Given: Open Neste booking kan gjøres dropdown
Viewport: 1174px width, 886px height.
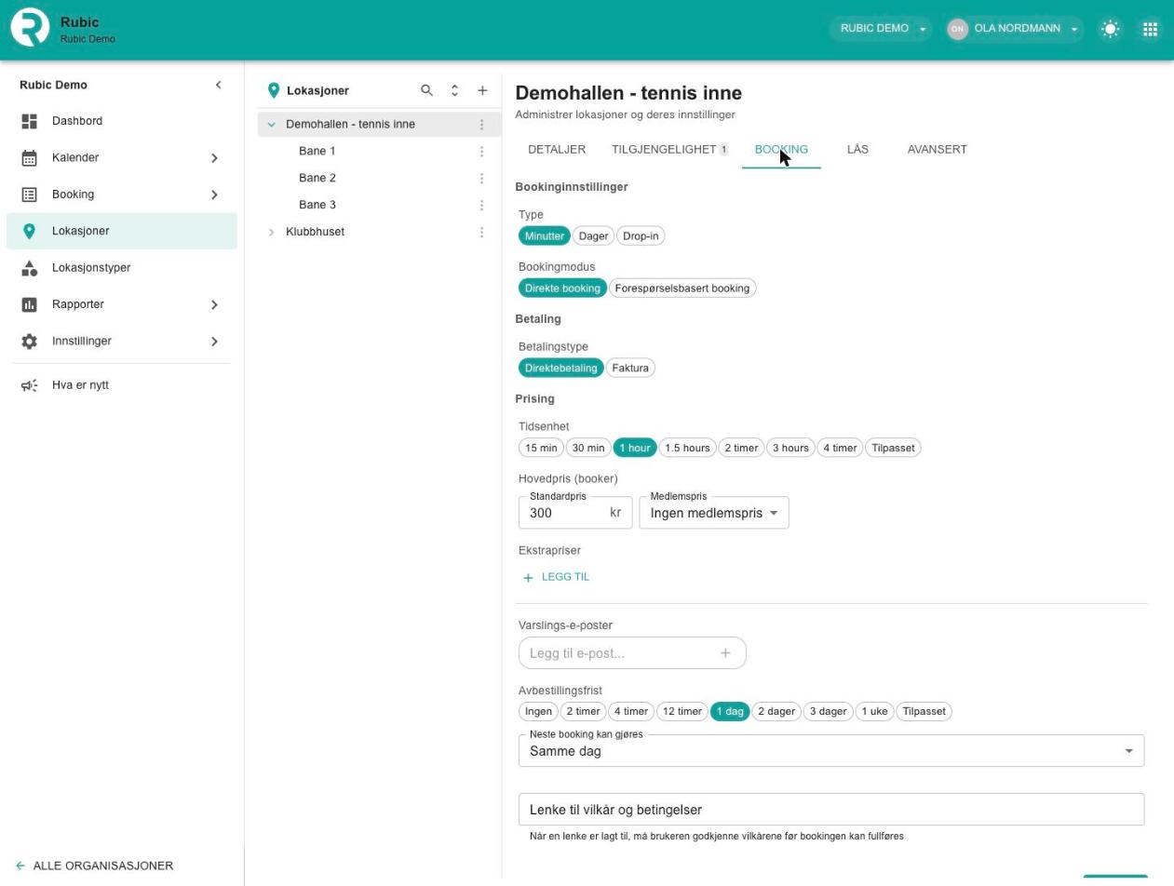Looking at the screenshot, I should [x=831, y=751].
